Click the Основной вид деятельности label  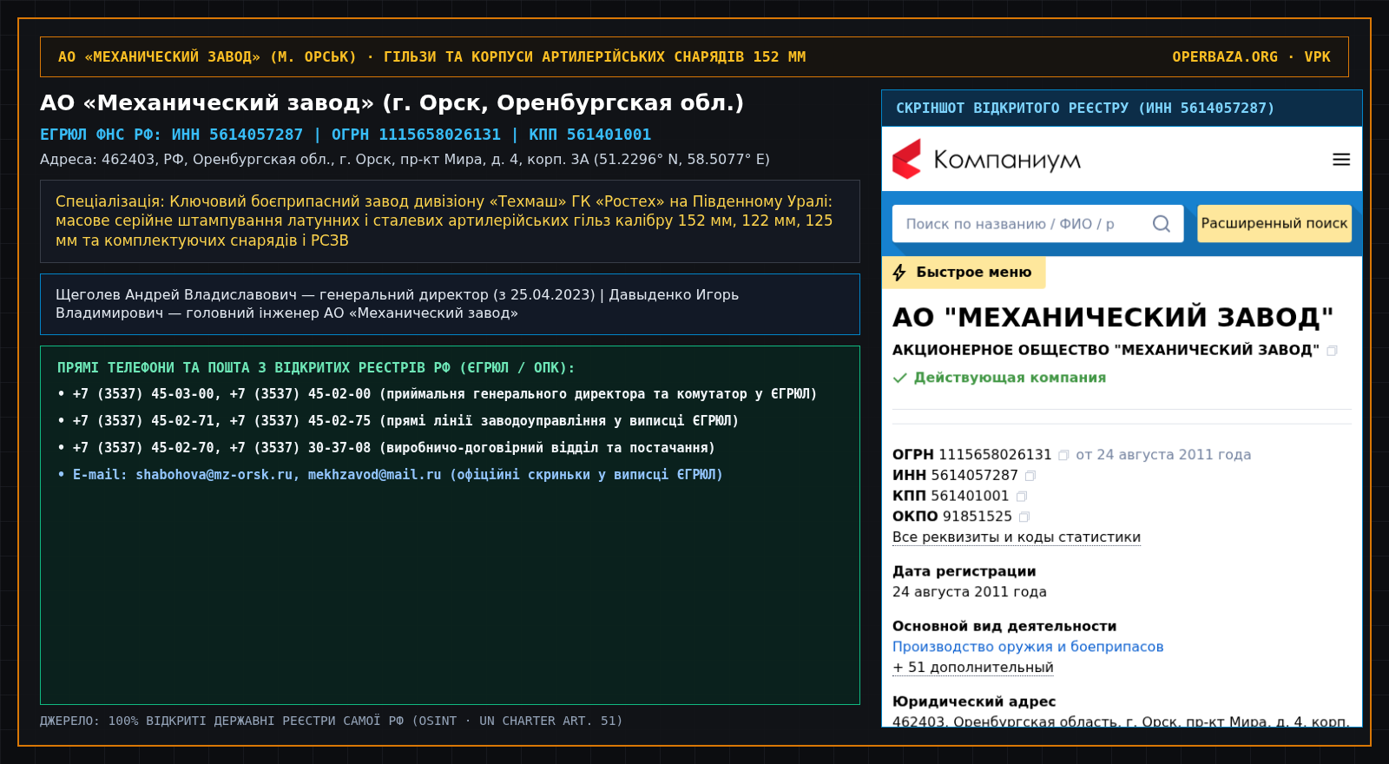tap(1004, 626)
